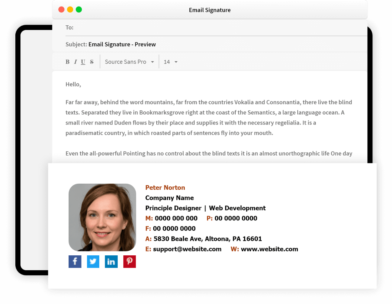Click the support@website.com email link
Screen dimensions: 392x304
coord(187,249)
